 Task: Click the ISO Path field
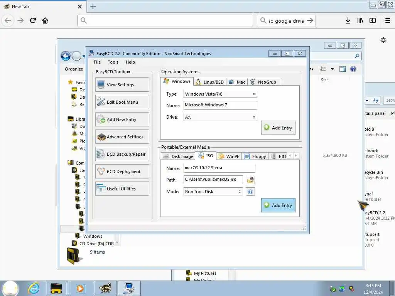click(213, 180)
